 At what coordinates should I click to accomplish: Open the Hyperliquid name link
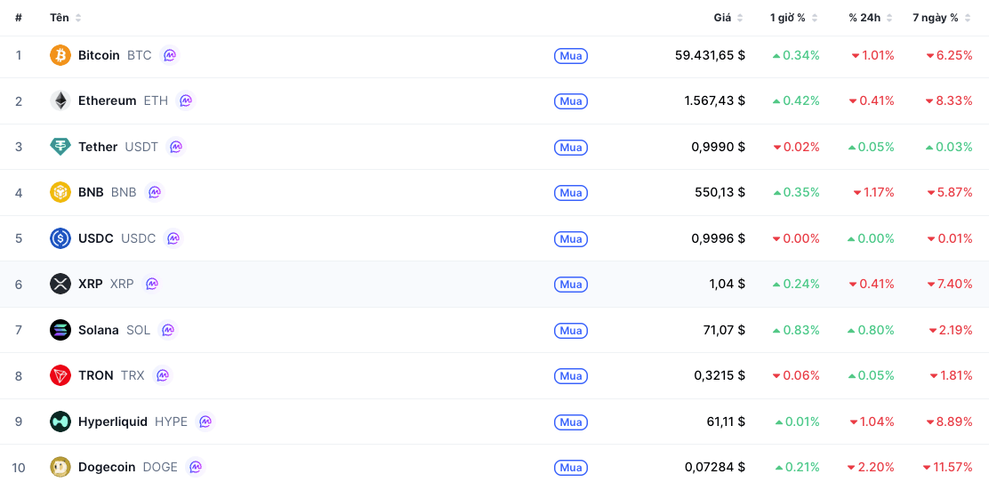tap(113, 422)
